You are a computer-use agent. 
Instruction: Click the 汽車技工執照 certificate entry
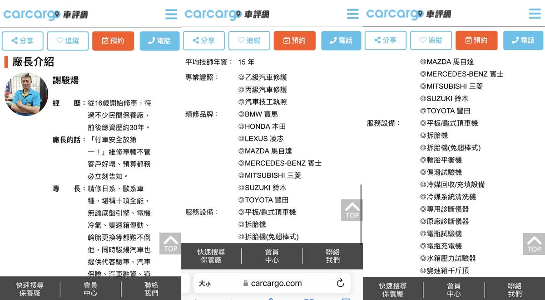pyautogui.click(x=263, y=102)
